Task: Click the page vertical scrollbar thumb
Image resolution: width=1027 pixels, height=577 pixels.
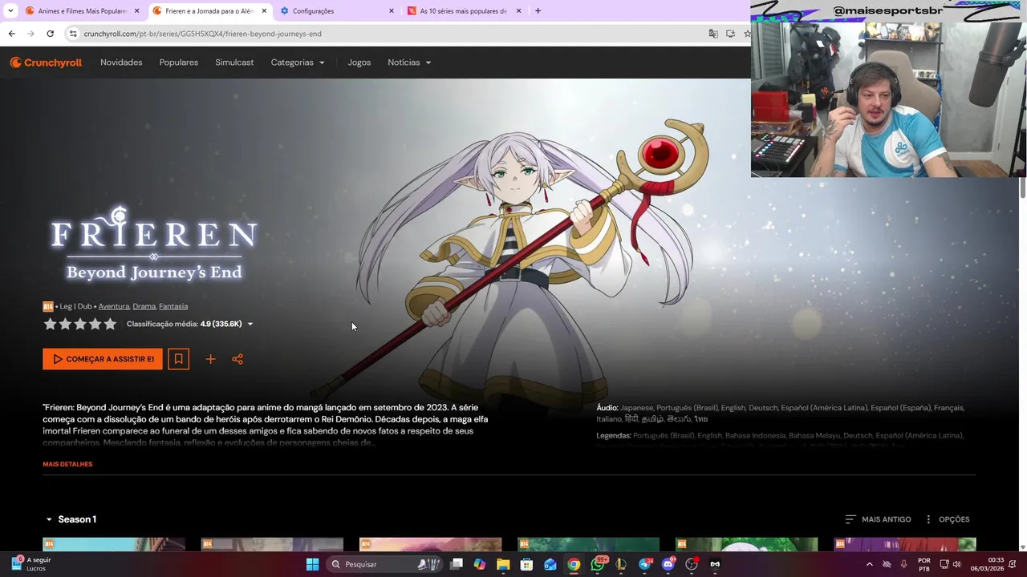Action: (x=1022, y=187)
